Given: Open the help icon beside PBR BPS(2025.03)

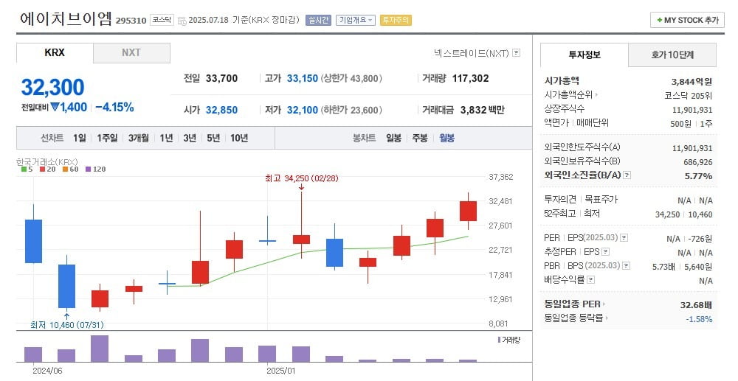Looking at the screenshot, I should coord(627,266).
